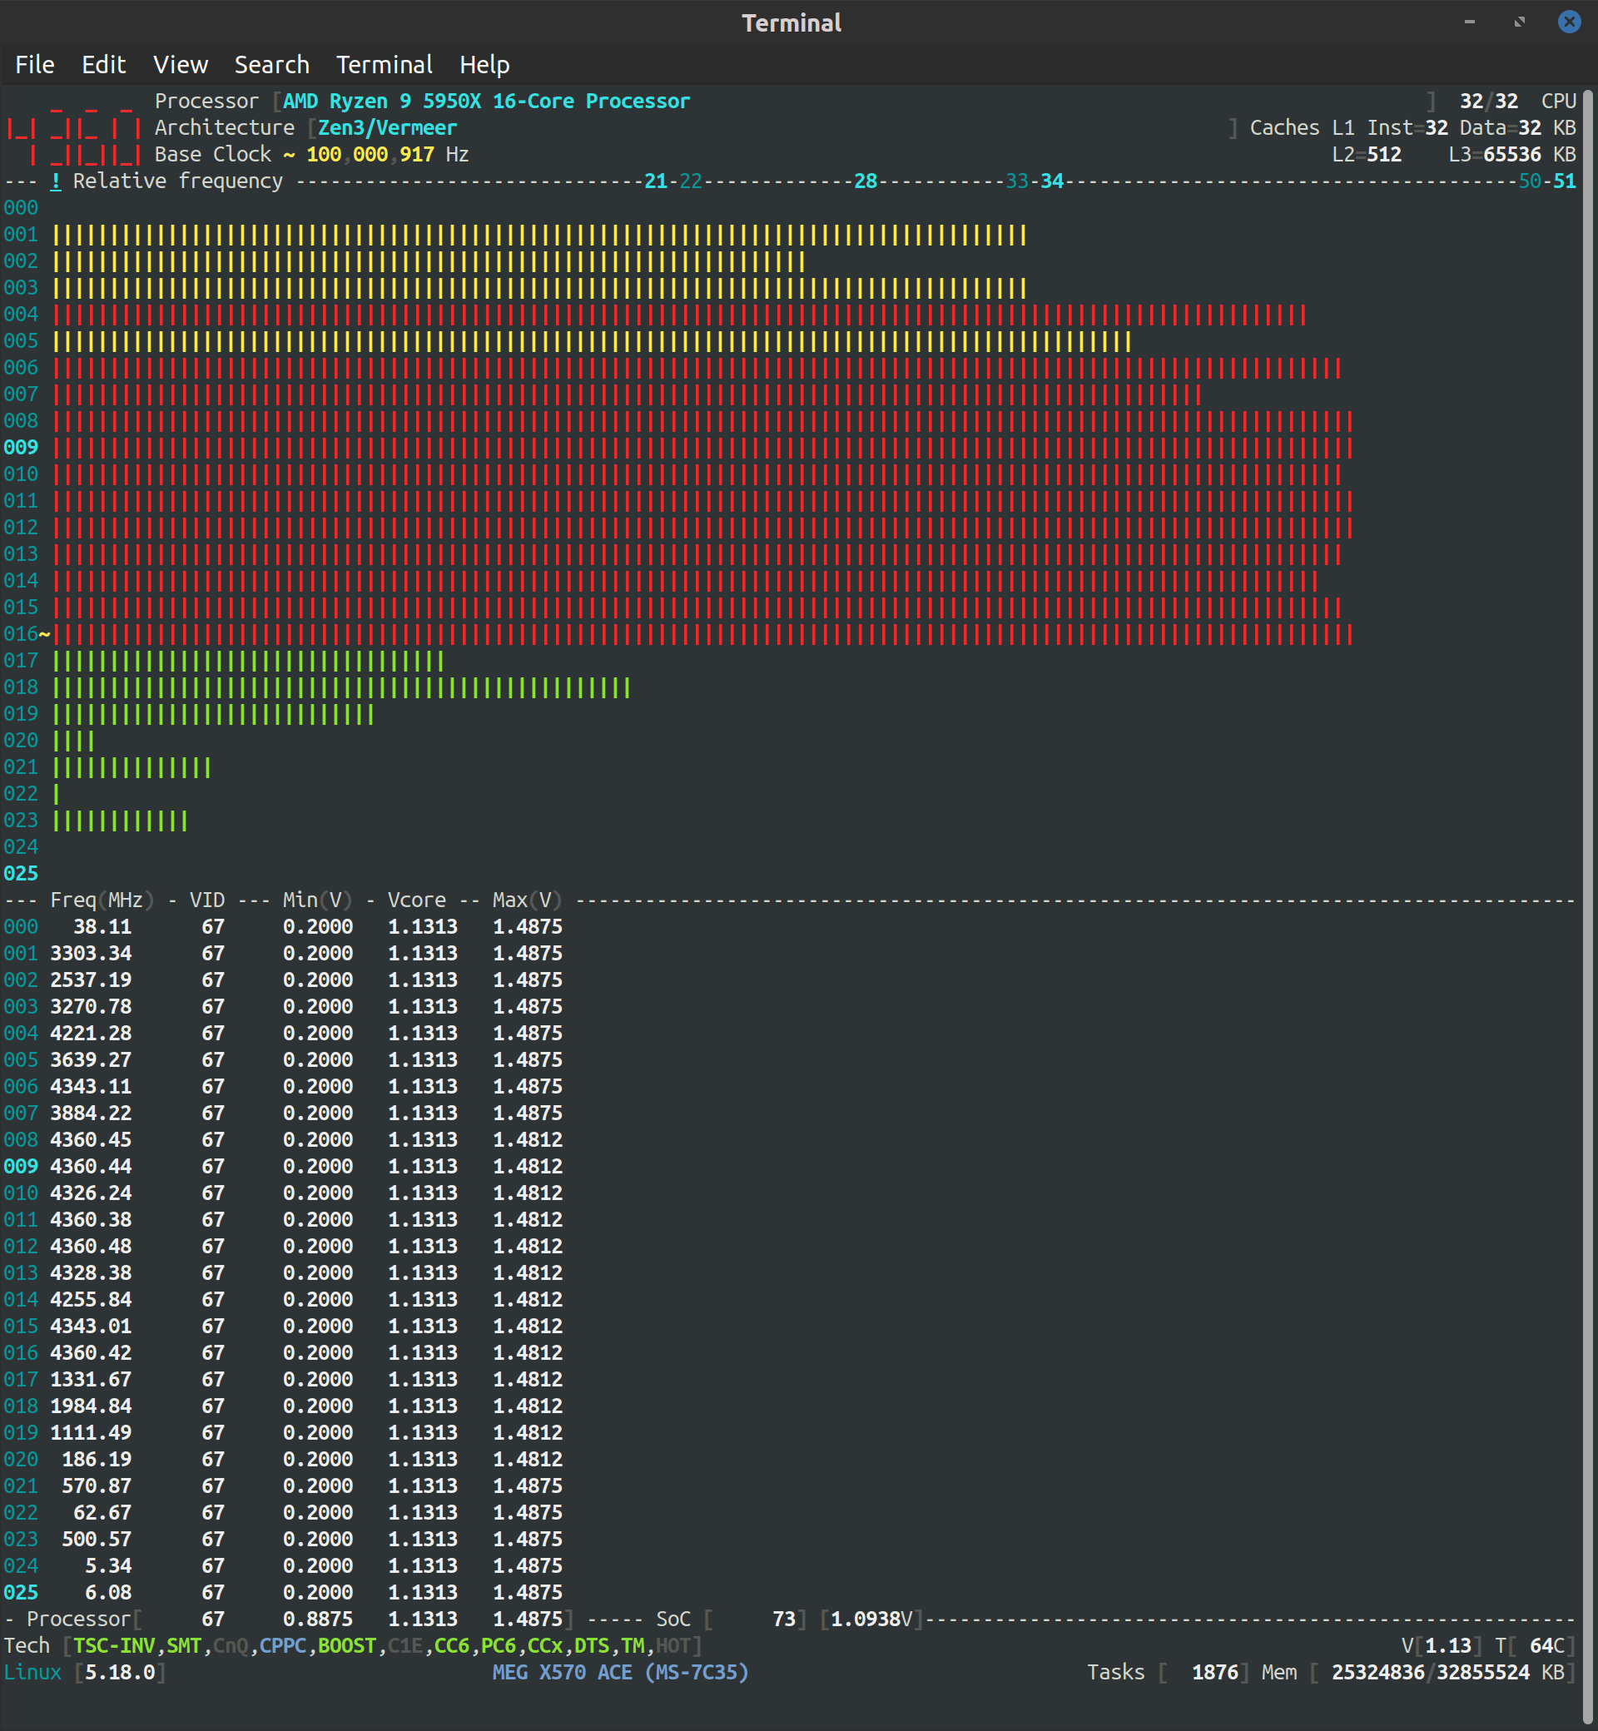The width and height of the screenshot is (1598, 1731).
Task: Click the green bar for core 018
Action: (x=341, y=688)
